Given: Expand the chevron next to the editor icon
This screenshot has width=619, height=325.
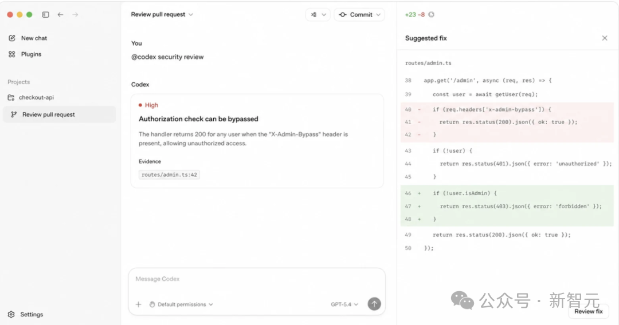Looking at the screenshot, I should [324, 14].
